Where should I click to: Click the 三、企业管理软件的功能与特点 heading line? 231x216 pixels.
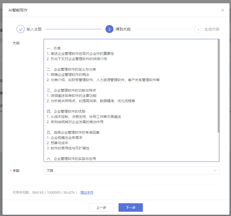[x=71, y=90]
